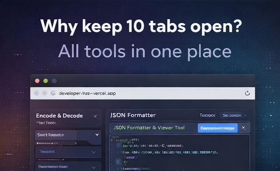Click the text button left of title dropdown
Image resolution: width=280 pixels, height=171 pixels.
(207, 115)
